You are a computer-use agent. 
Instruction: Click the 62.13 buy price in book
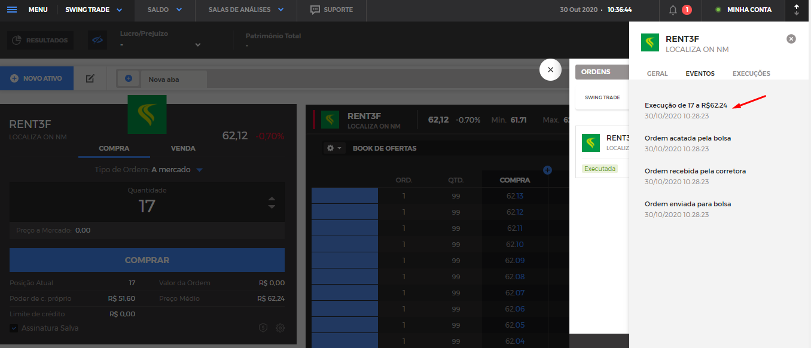point(514,196)
